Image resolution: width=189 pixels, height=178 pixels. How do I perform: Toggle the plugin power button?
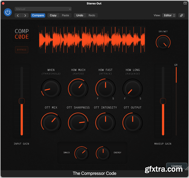tap(8, 12)
